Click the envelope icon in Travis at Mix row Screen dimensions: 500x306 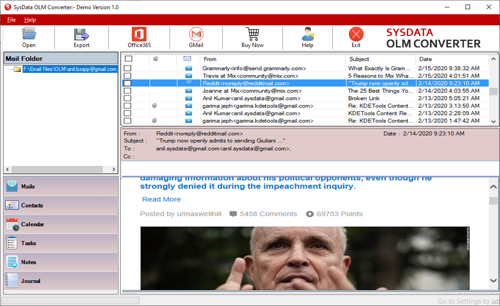tap(189, 76)
